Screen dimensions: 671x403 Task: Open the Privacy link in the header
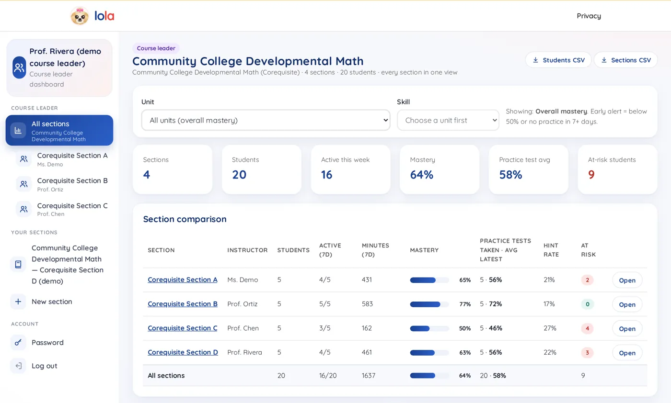[589, 16]
